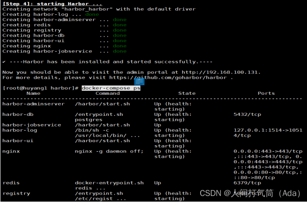Click the Creating network "harbor_harbor" line
The image size is (307, 202).
point(99,9)
